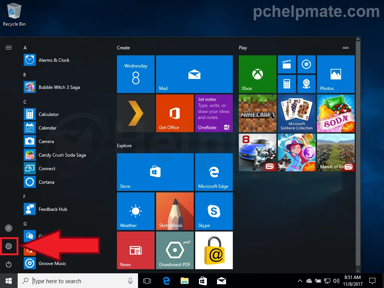Open Mail from the taskbar
The height and width of the screenshot is (288, 384).
[x=222, y=281]
